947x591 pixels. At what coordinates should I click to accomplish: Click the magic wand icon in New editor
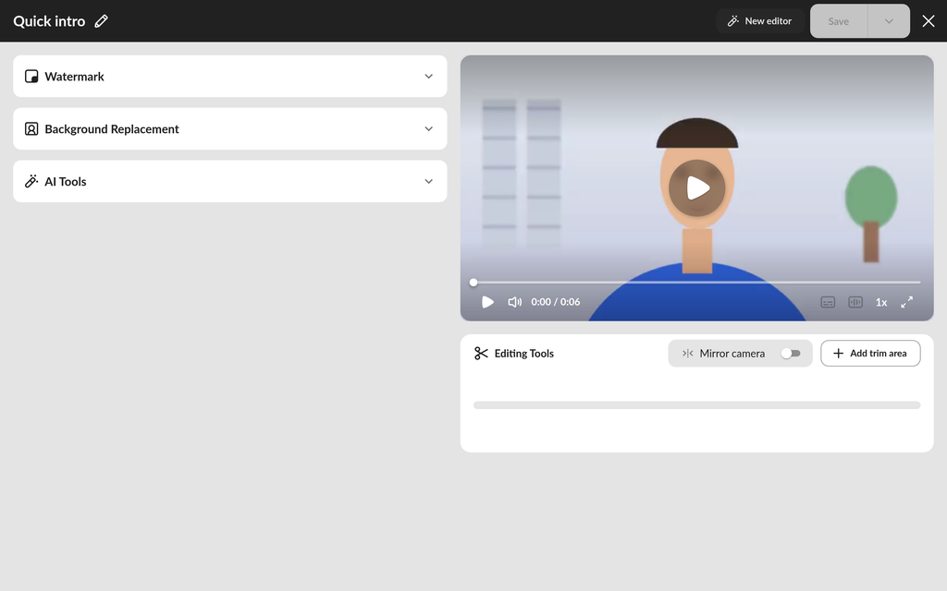click(733, 21)
